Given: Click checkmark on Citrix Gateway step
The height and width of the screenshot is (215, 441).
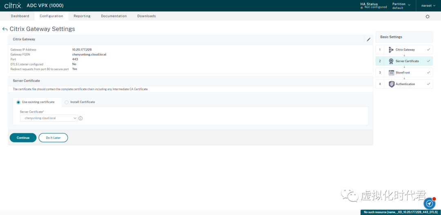Looking at the screenshot, I should pyautogui.click(x=428, y=49).
